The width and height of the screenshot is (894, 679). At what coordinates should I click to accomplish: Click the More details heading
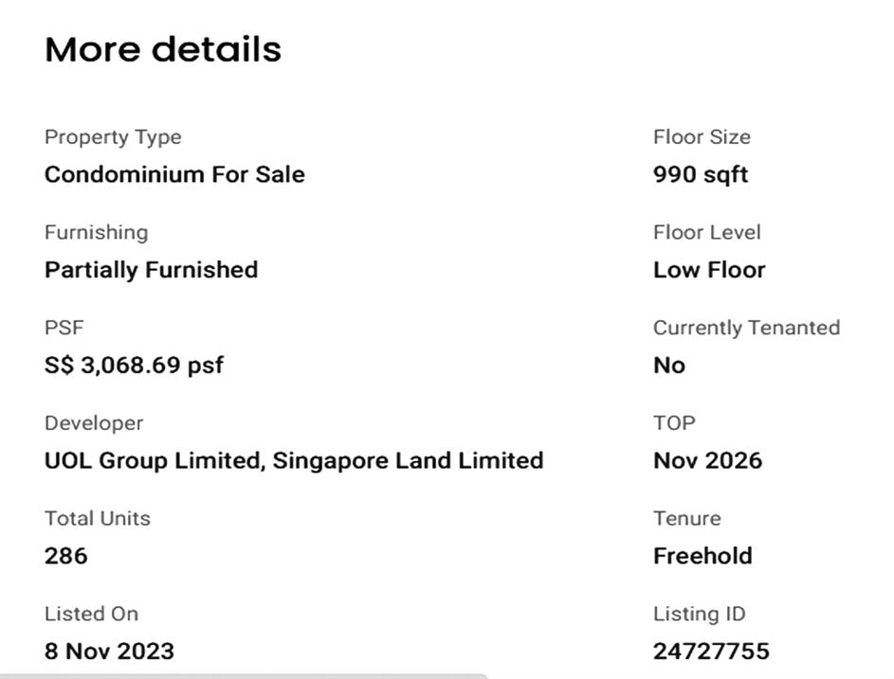tap(163, 49)
